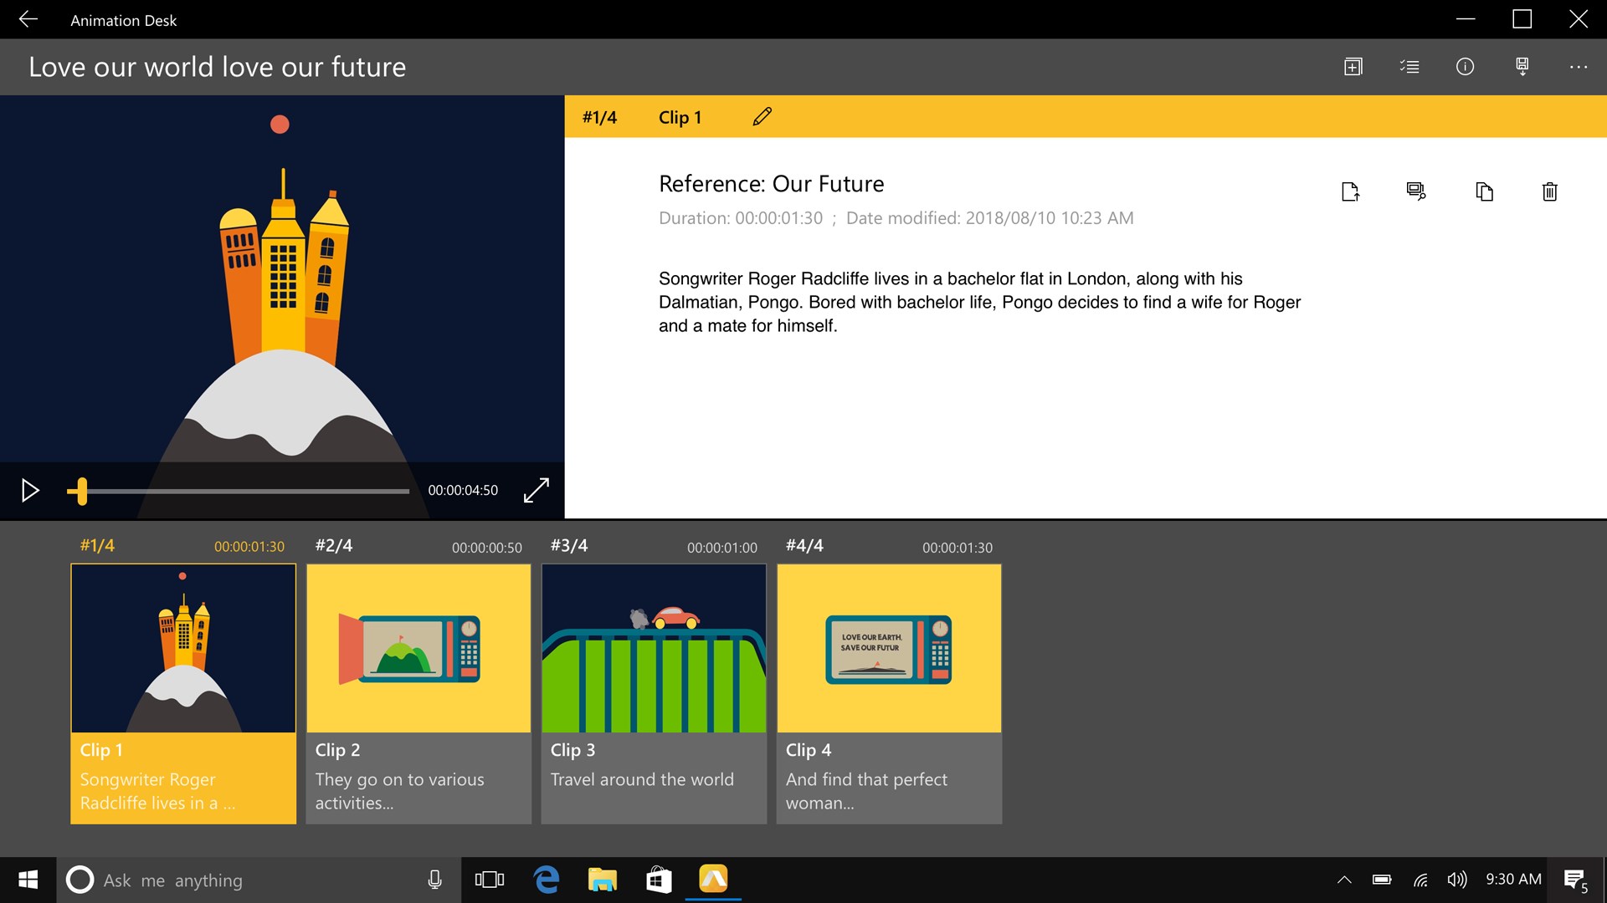Click the Ask me anything search box
Screen dimensions: 1607x903
click(259, 880)
